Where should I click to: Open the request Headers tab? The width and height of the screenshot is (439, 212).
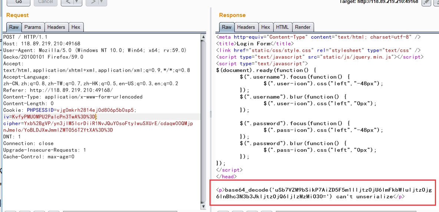pyautogui.click(x=56, y=27)
